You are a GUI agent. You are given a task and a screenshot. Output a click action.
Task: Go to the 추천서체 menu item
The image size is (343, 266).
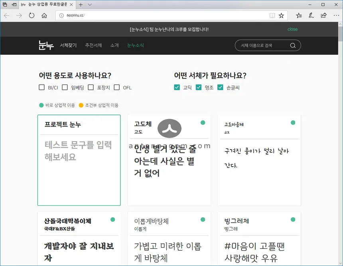click(x=93, y=45)
